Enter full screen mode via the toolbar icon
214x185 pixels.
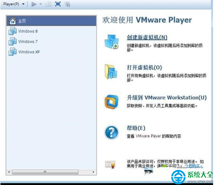tap(58, 4)
